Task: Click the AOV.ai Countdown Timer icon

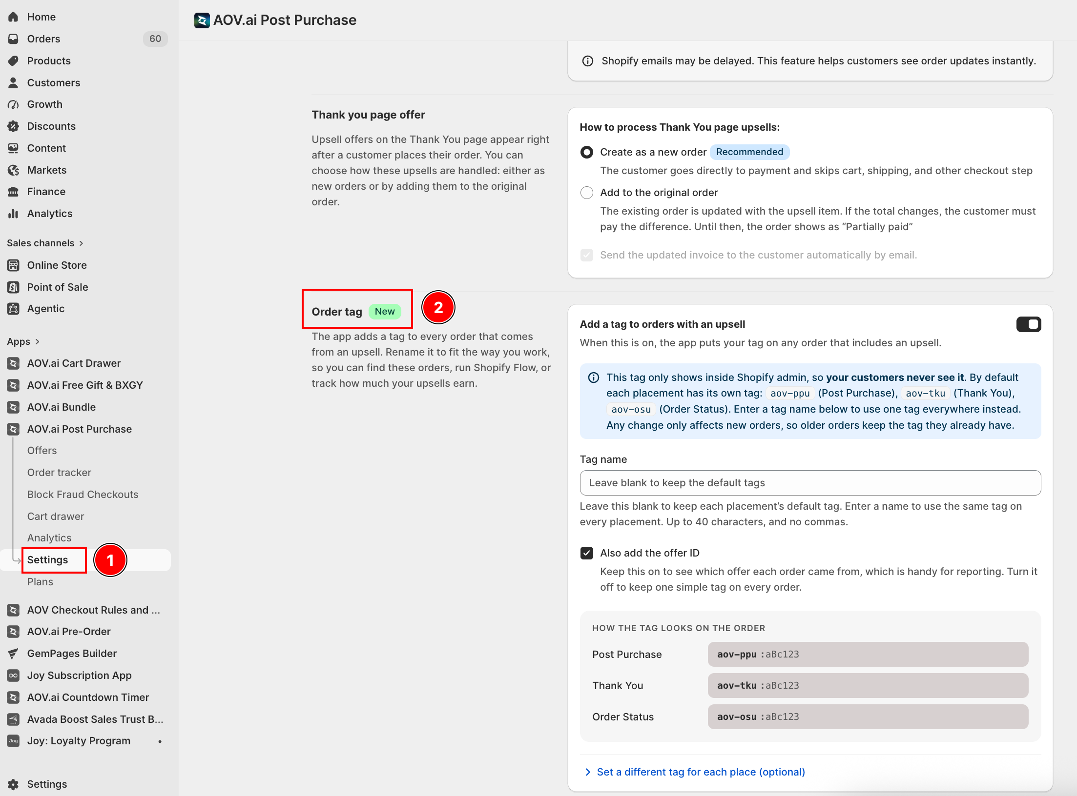Action: click(x=13, y=697)
